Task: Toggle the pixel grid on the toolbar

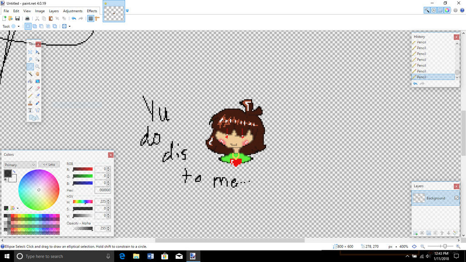Action: click(x=91, y=19)
